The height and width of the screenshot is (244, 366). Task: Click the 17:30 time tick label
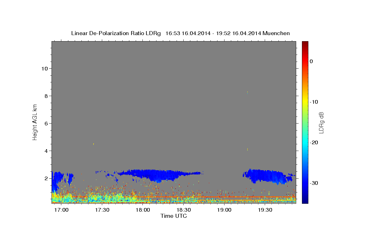[x=102, y=210]
